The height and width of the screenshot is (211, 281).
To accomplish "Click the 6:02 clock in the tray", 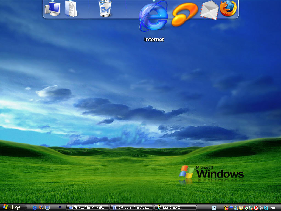I will 274,208.
